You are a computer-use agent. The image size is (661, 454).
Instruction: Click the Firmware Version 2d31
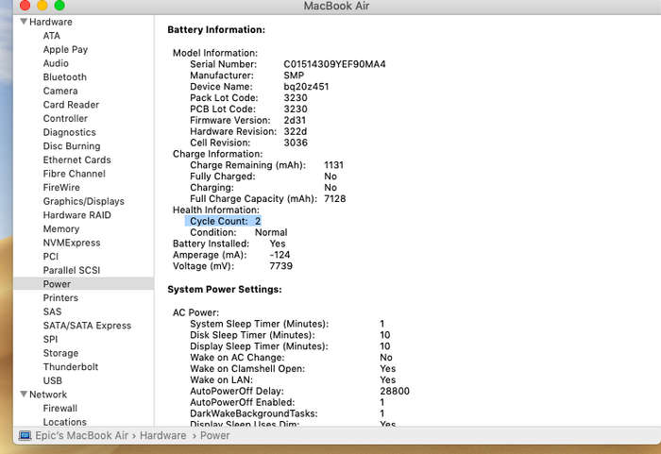(x=295, y=120)
